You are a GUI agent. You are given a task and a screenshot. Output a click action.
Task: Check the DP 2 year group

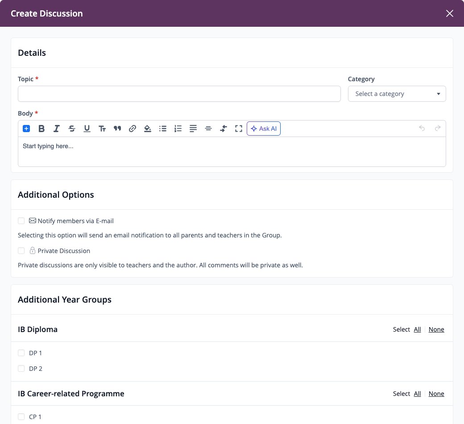click(x=21, y=369)
